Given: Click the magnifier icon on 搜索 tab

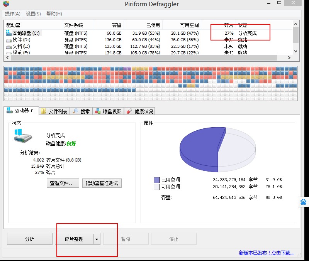Looking at the screenshot, I should (x=75, y=111).
